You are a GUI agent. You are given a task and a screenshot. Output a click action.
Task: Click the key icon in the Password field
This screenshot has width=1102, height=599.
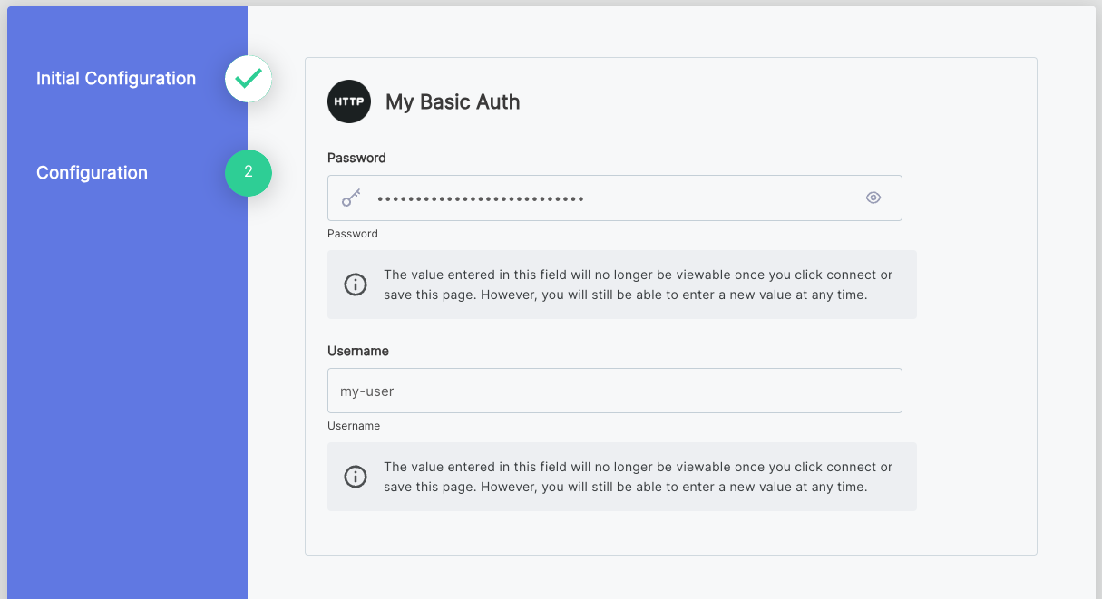point(351,198)
